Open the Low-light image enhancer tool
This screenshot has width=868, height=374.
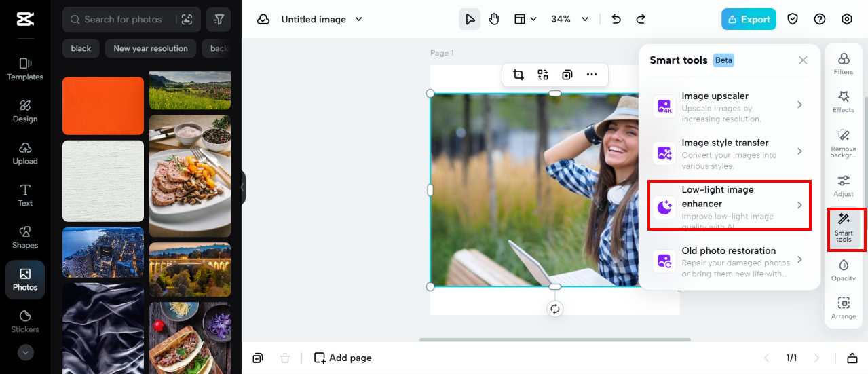730,205
